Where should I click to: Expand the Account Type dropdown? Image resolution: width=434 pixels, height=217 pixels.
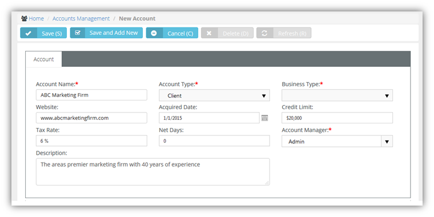214,95
